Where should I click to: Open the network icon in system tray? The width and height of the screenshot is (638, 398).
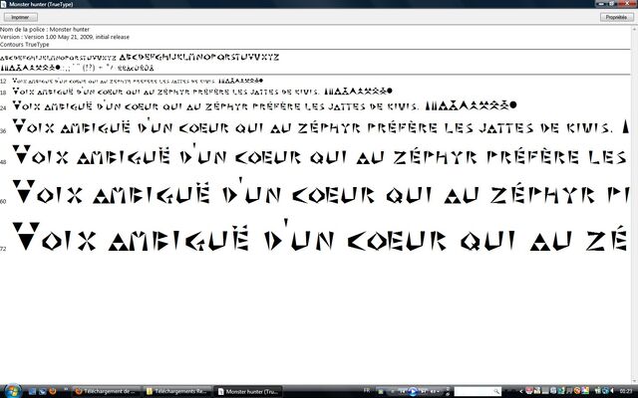[x=605, y=391]
